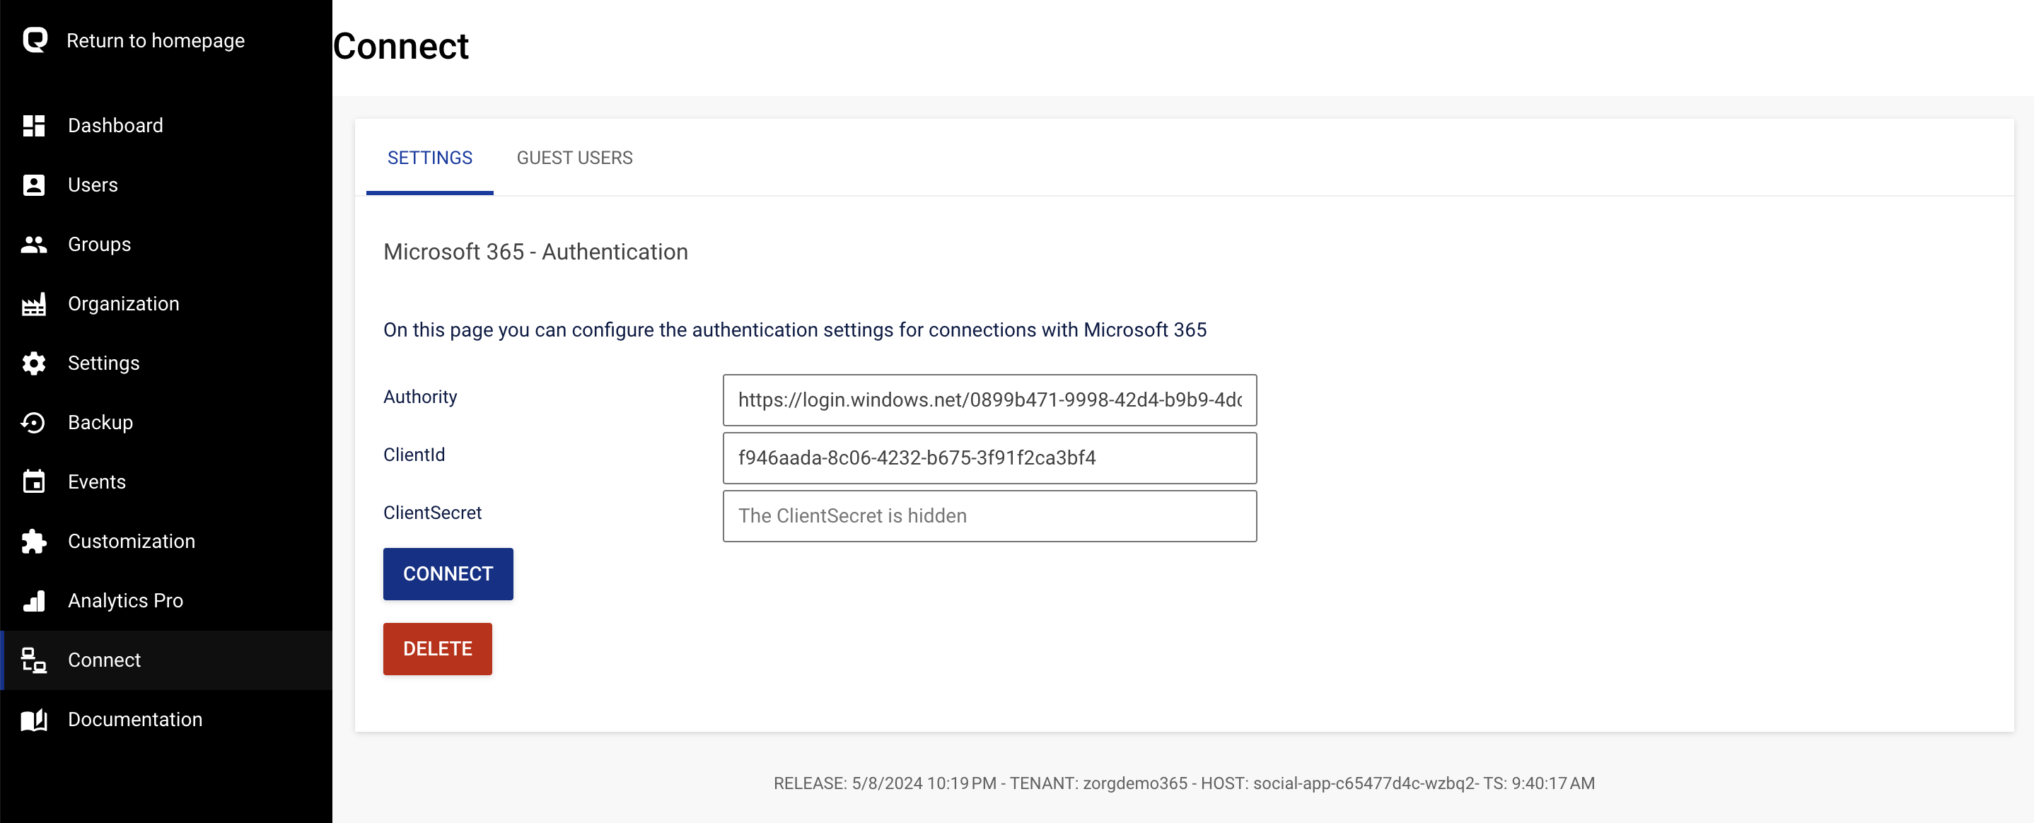
Task: Click the Events calendar icon
Action: pyautogui.click(x=34, y=482)
